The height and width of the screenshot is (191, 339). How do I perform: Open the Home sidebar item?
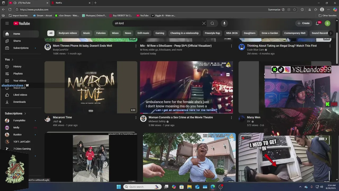[21, 34]
